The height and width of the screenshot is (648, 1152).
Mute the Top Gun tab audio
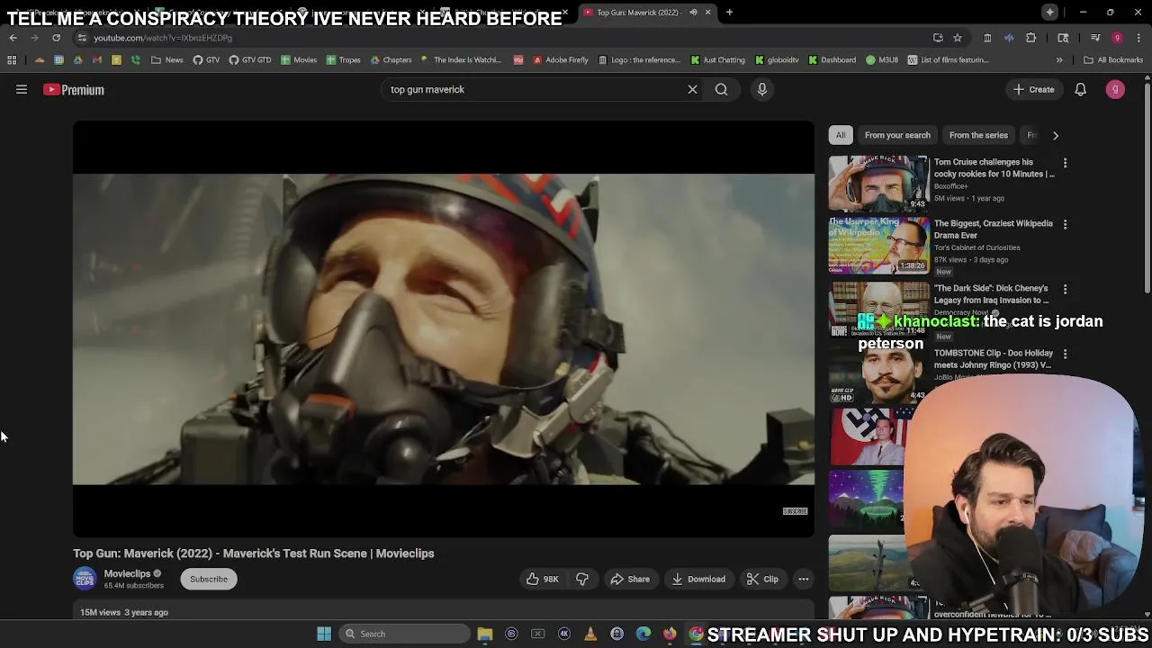tap(693, 12)
